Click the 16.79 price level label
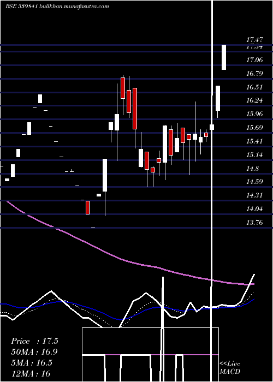The width and height of the screenshot is (273, 382). pos(254,73)
